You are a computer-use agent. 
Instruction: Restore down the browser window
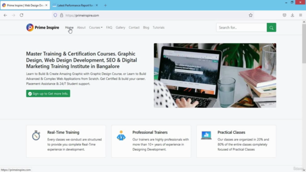pos(292,2)
